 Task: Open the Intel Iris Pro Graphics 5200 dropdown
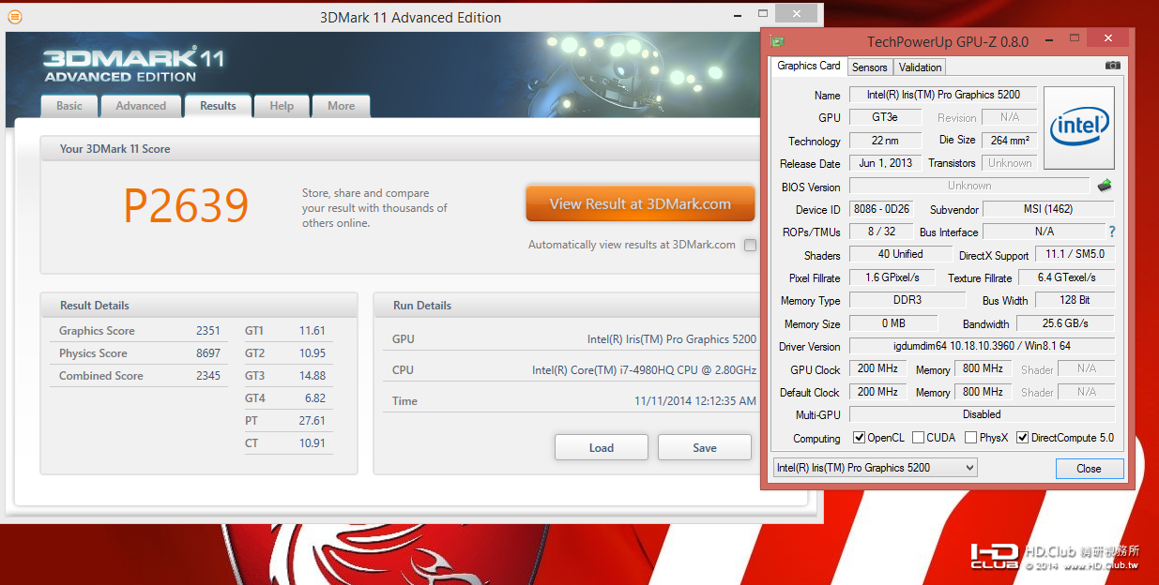875,468
